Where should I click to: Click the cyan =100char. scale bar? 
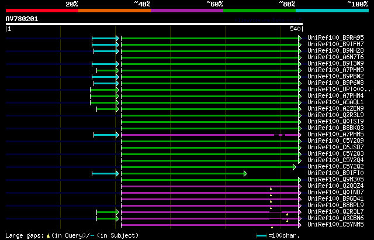(261, 236)
